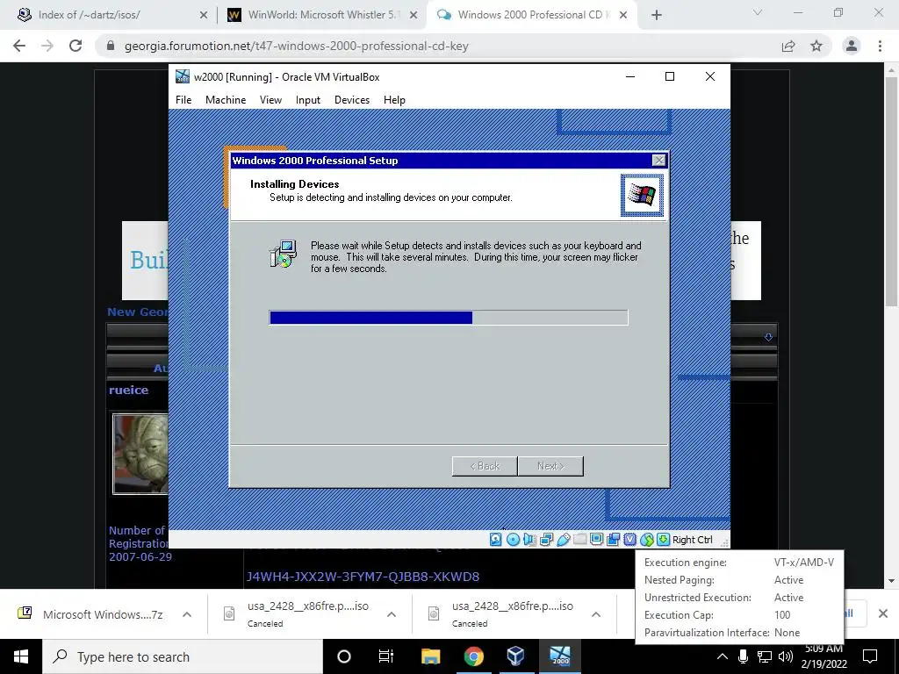Open the notification center icon
Screen dimensions: 899x674
(x=870, y=656)
